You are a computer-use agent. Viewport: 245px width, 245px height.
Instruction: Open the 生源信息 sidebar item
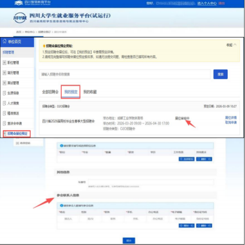pyautogui.click(x=13, y=93)
